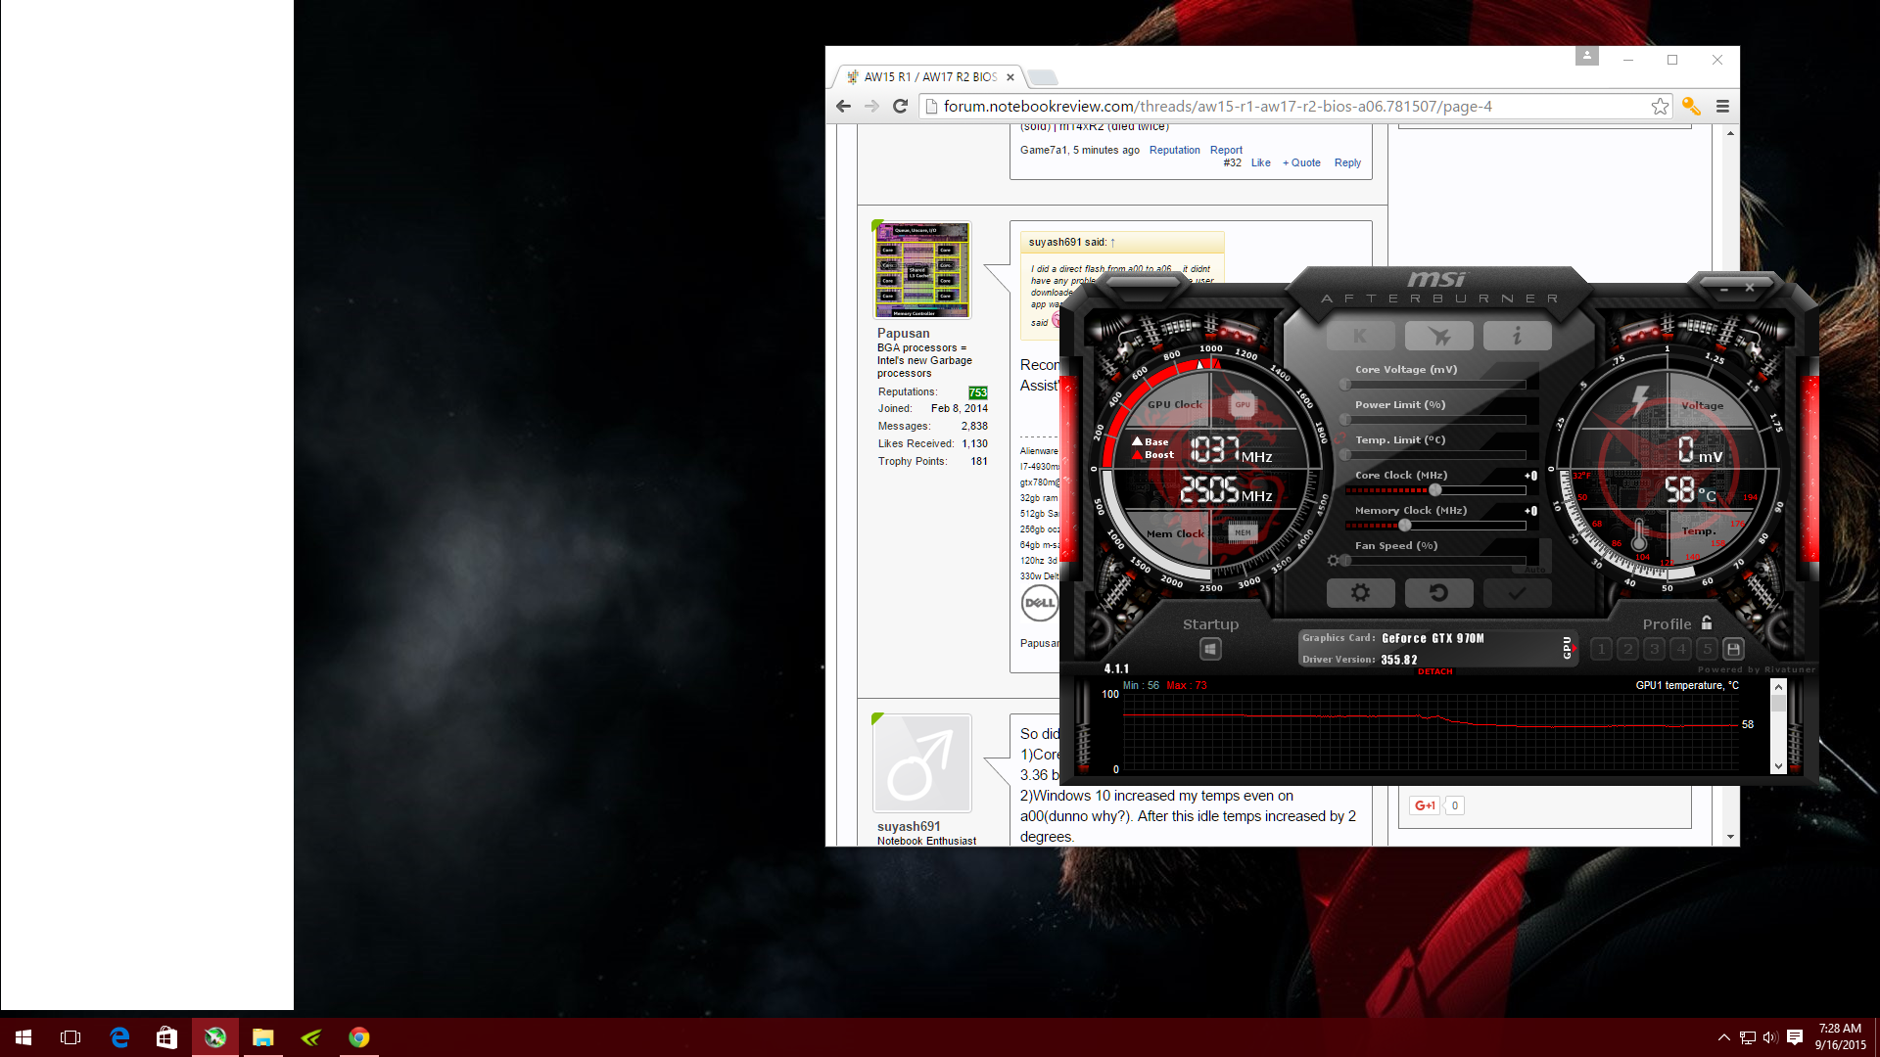Open suyash691's profile name link

point(909,826)
